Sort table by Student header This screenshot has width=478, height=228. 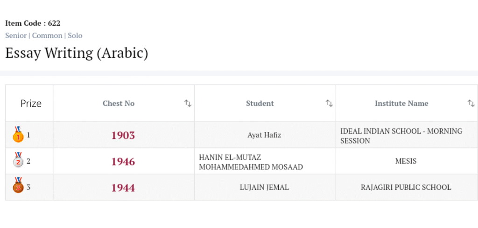click(260, 104)
